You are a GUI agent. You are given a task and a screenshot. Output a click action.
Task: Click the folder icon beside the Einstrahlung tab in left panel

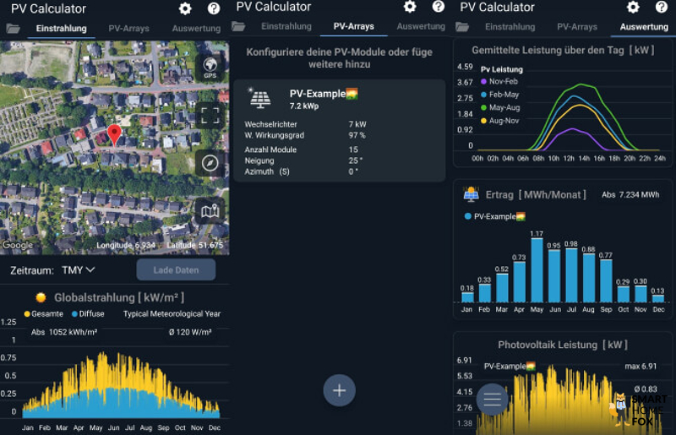(13, 28)
